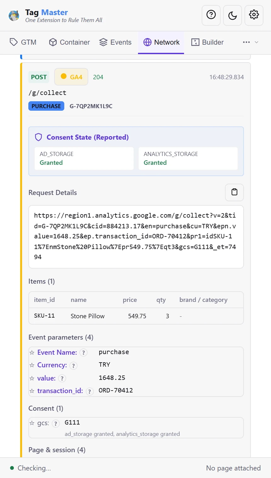Star the gcs consent parameter
Viewport: 271px width, 478px height.
click(32, 423)
